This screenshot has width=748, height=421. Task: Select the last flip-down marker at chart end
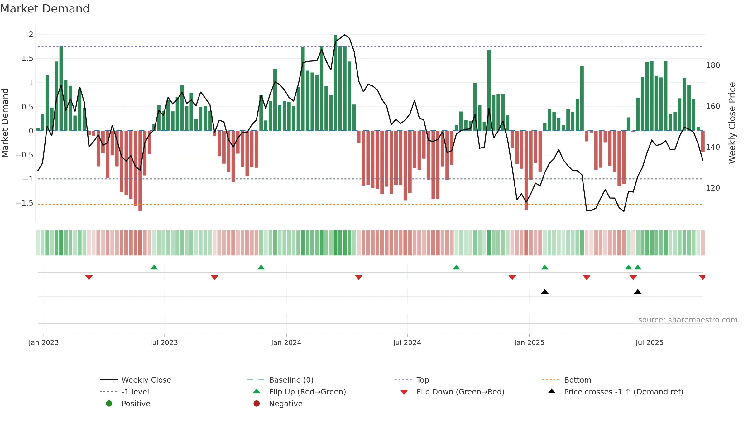(702, 278)
